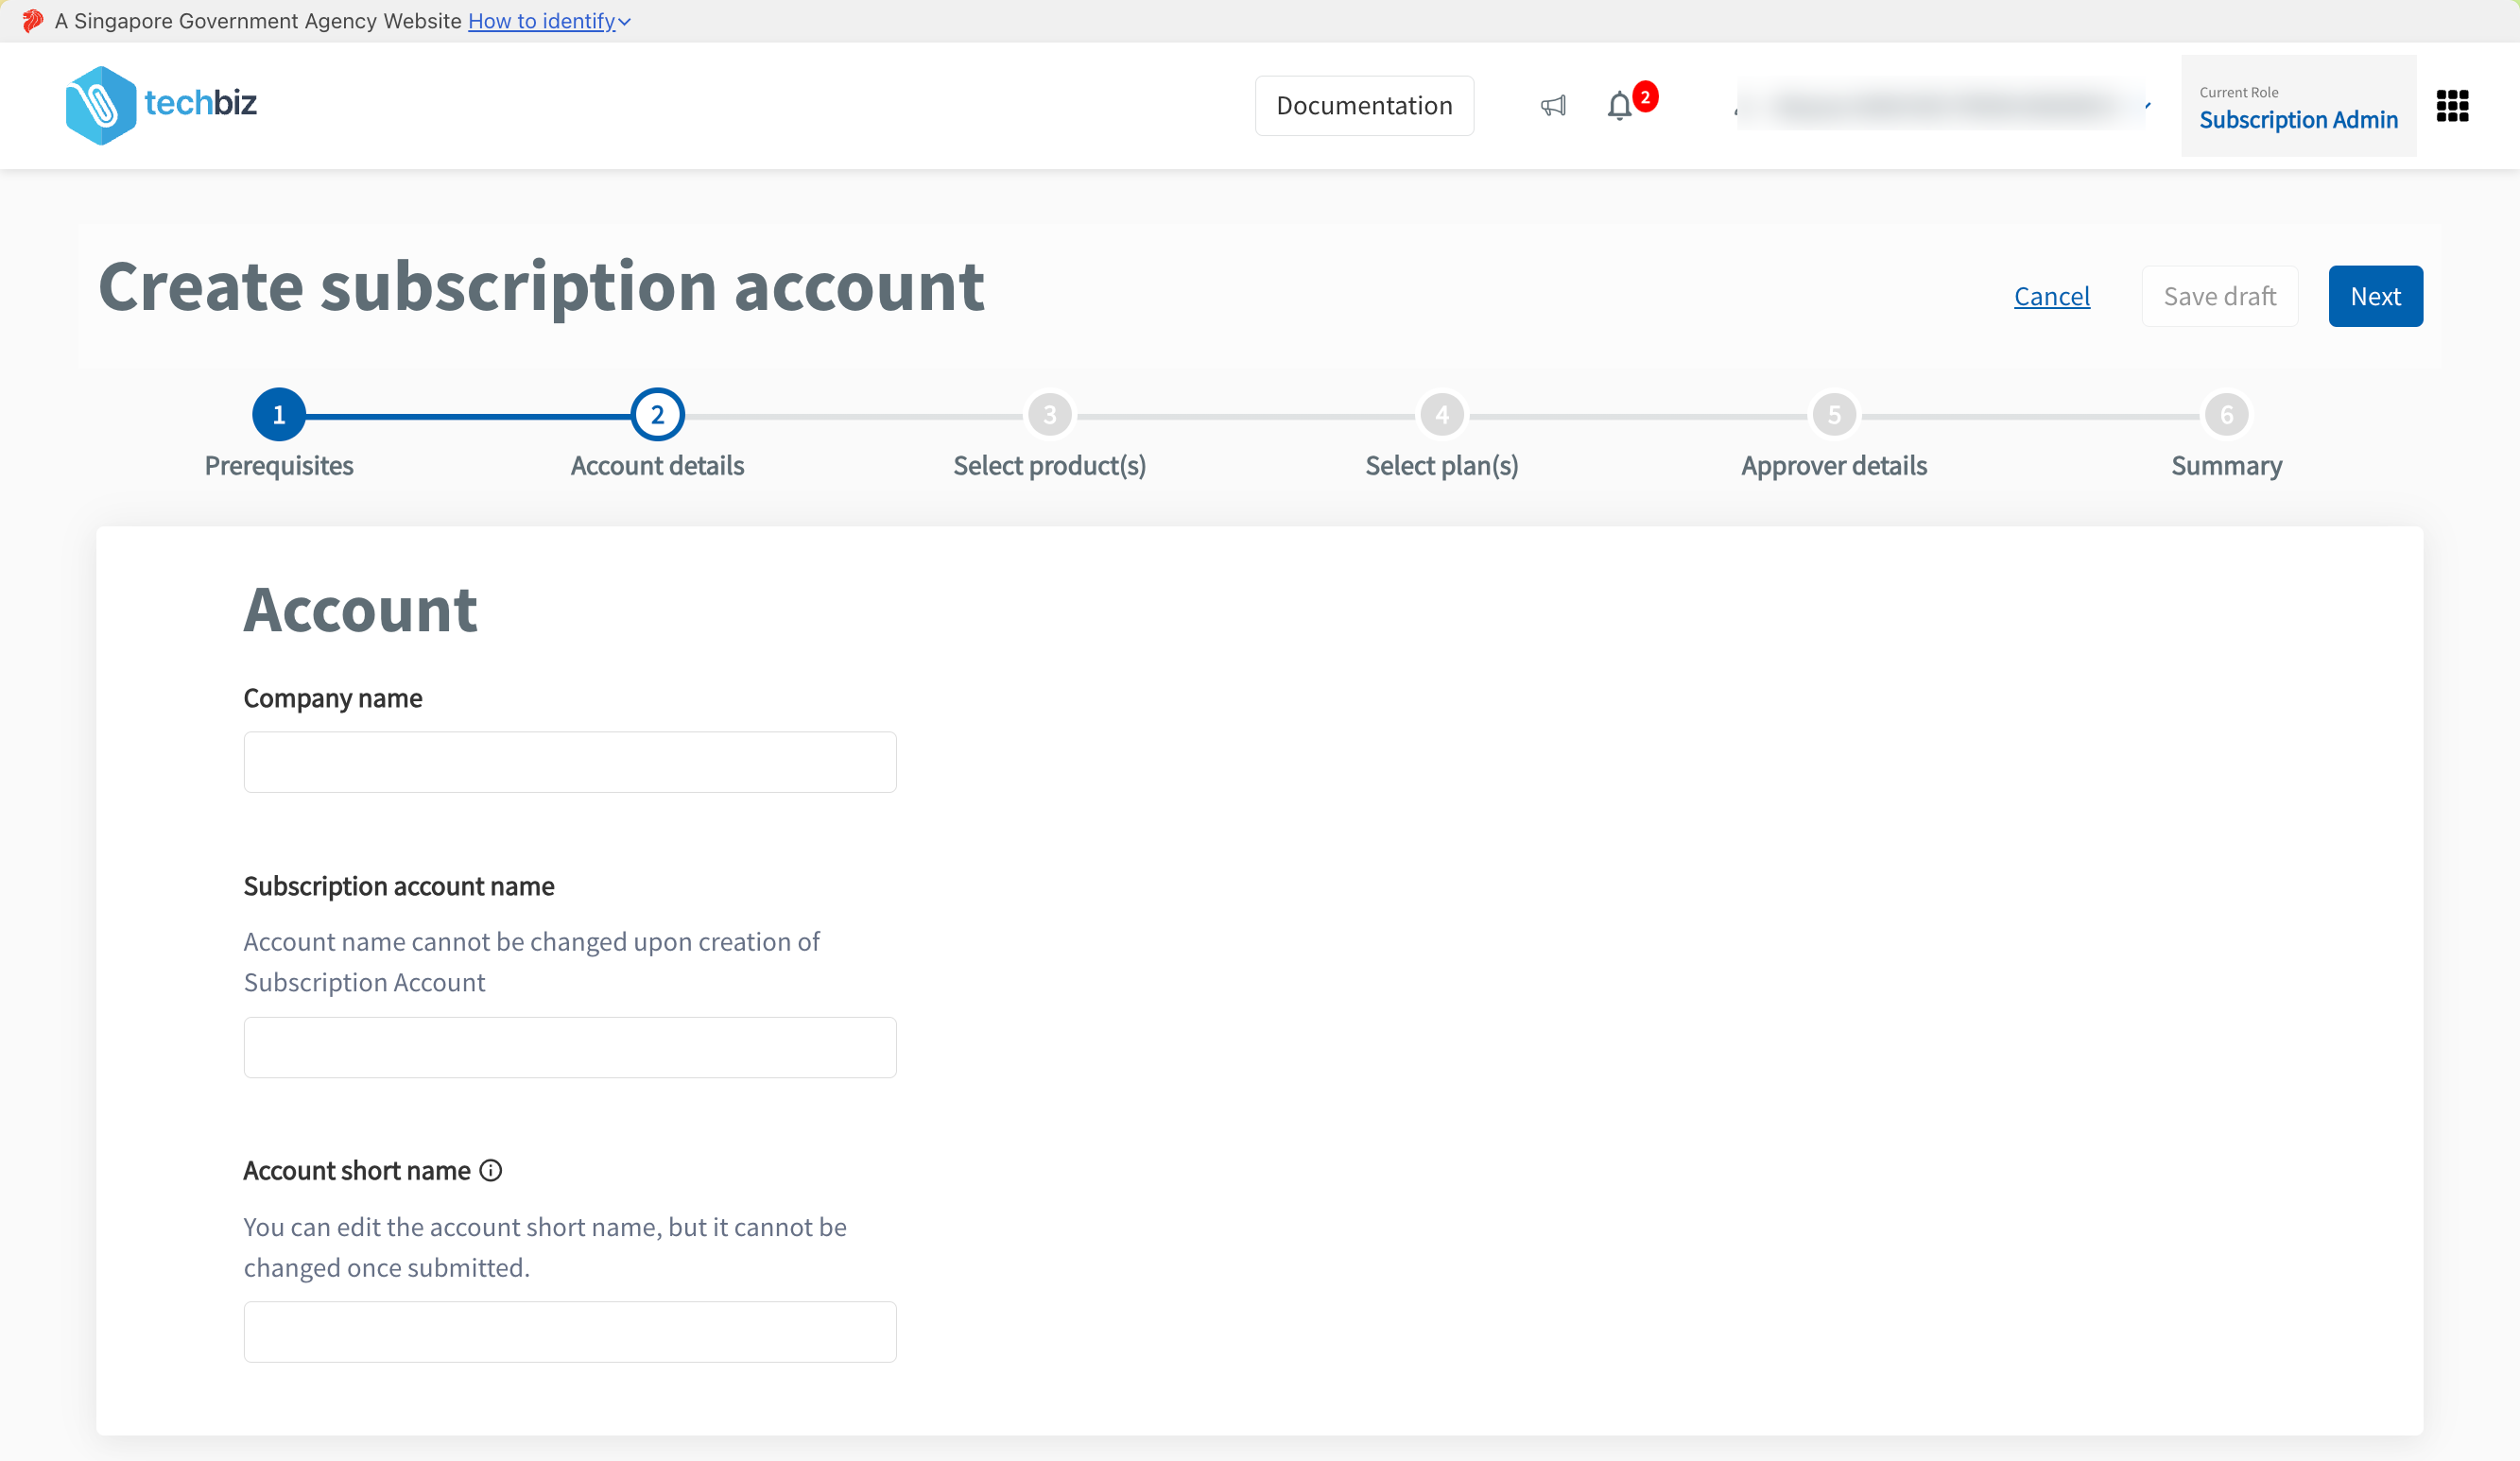
Task: Click step 4 Select plan(s) circle
Action: [x=1442, y=415]
